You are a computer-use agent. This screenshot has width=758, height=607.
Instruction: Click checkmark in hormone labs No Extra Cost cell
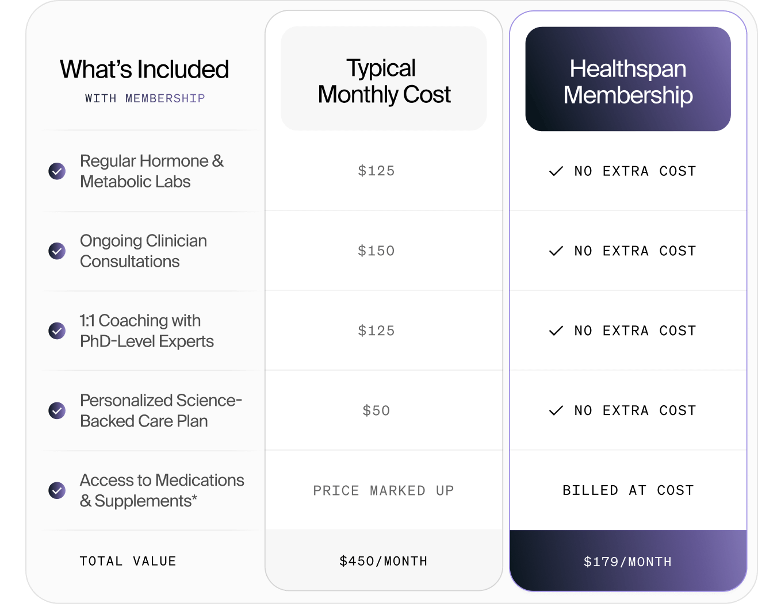coord(556,171)
